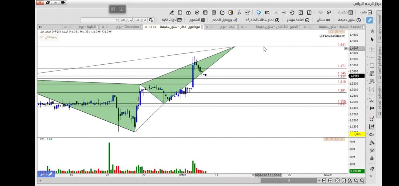Click أدوات ذكية (Smart tools) button
The width and height of the screenshot is (399, 186).
[x=171, y=20]
